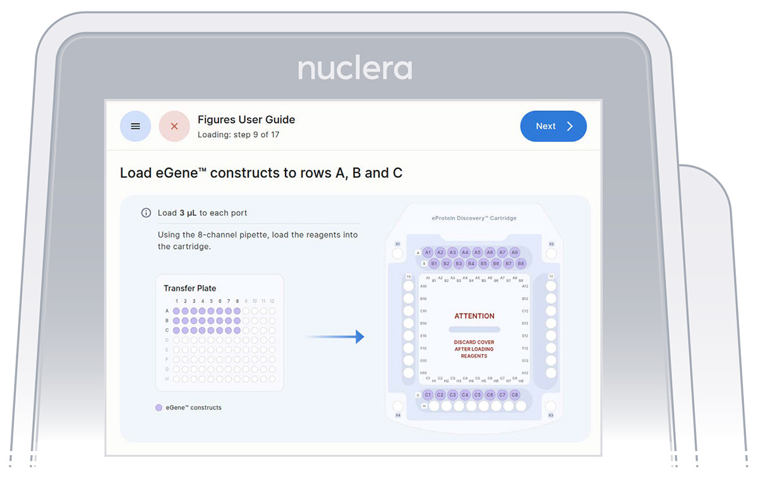Viewport: 758px width, 477px height.
Task: Click the info icon beside Load 3 µL
Action: [146, 213]
